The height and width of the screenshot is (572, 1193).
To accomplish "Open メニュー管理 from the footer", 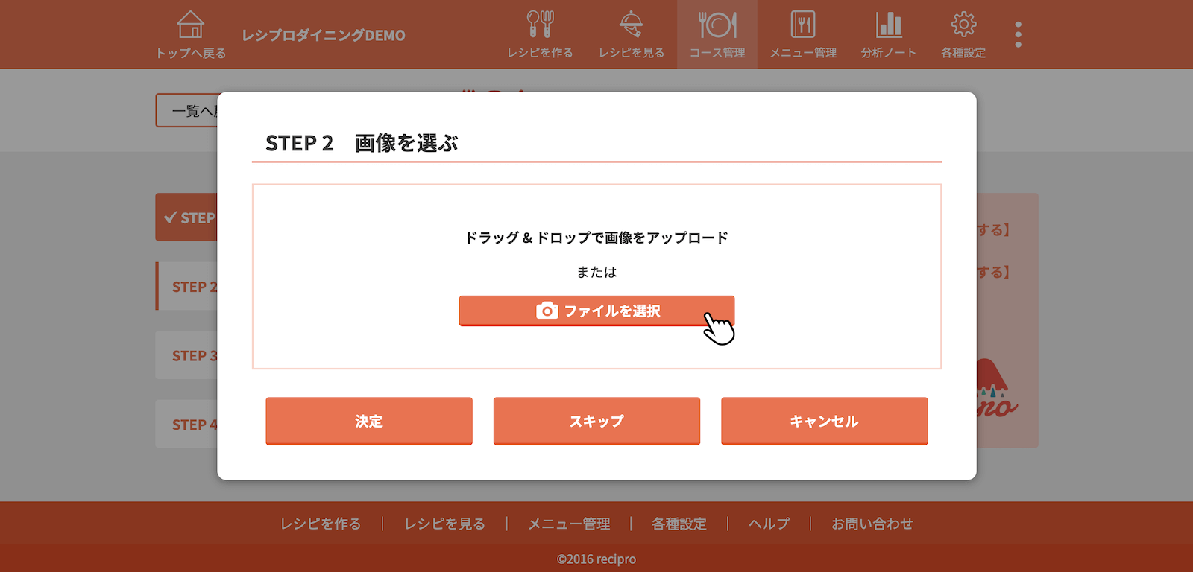I will pyautogui.click(x=569, y=524).
